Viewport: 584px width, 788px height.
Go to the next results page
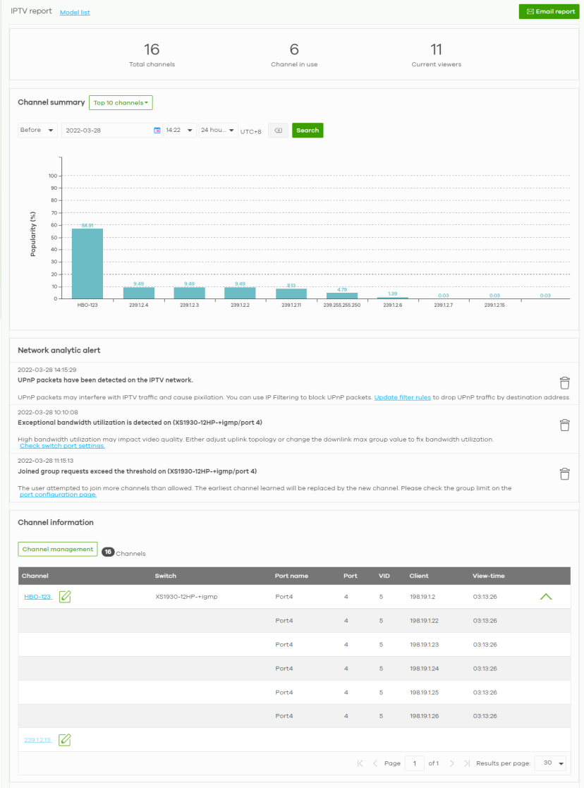coord(452,763)
